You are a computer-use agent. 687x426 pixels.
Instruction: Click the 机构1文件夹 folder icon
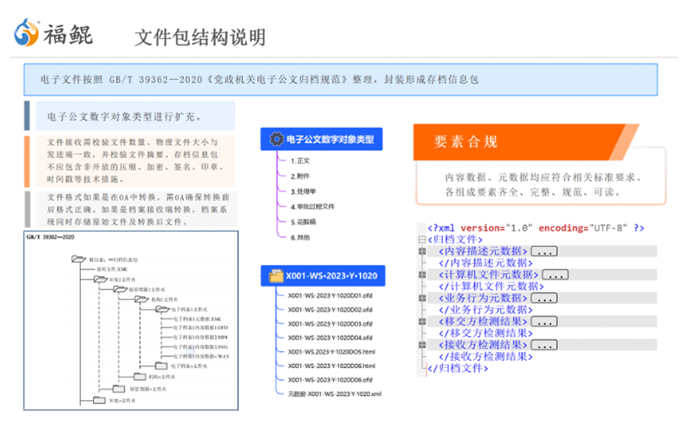point(141,300)
